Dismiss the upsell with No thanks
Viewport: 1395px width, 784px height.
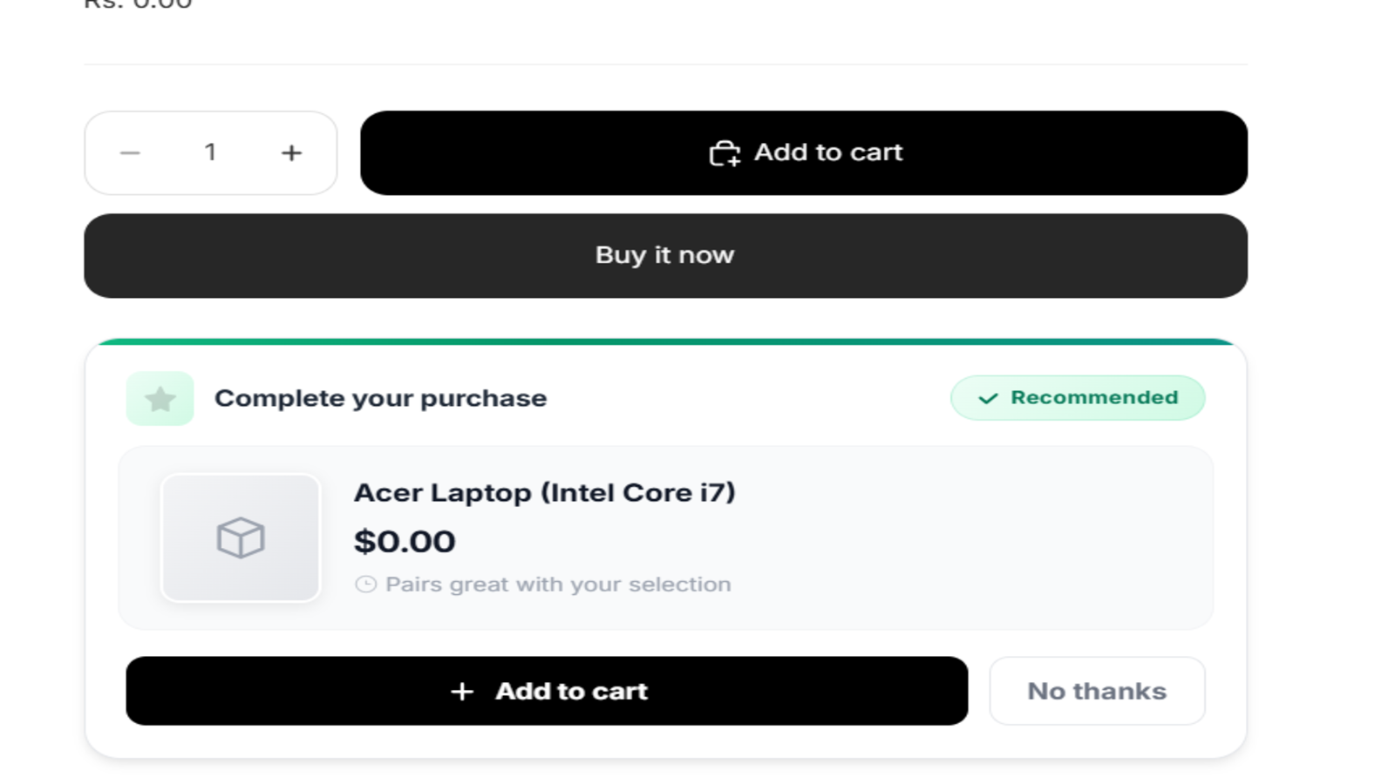point(1097,691)
